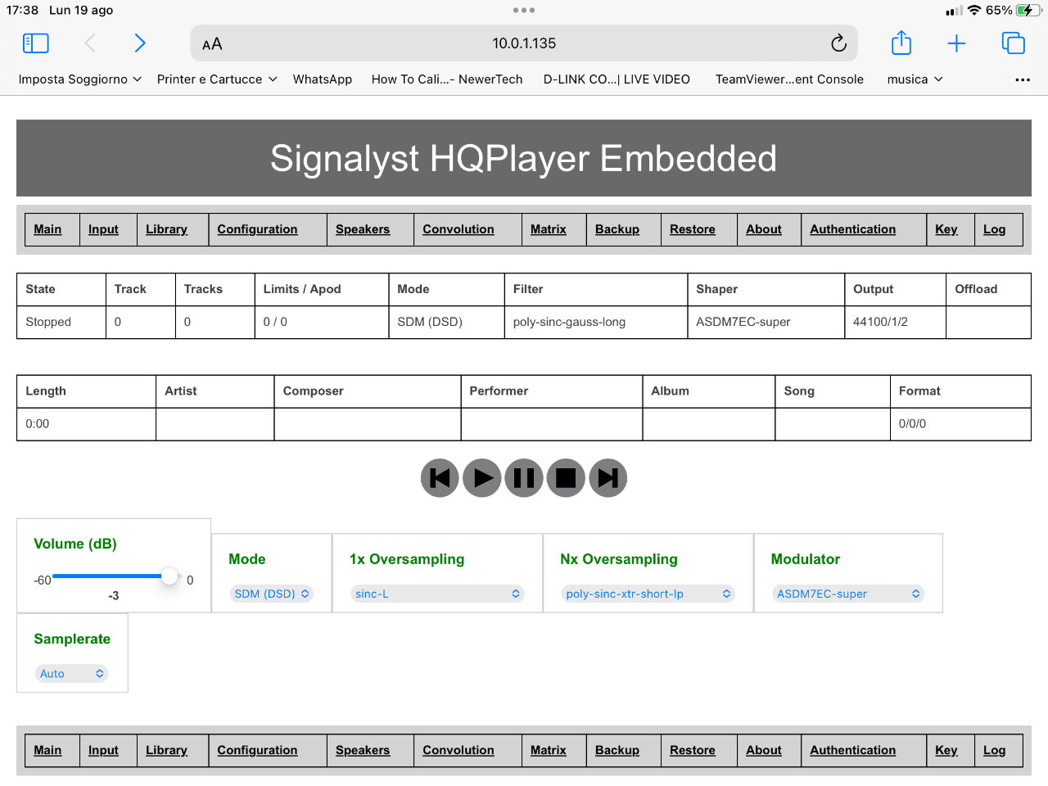Open Backup in the top navigation
Screen dimensions: 1048x786
coord(617,229)
